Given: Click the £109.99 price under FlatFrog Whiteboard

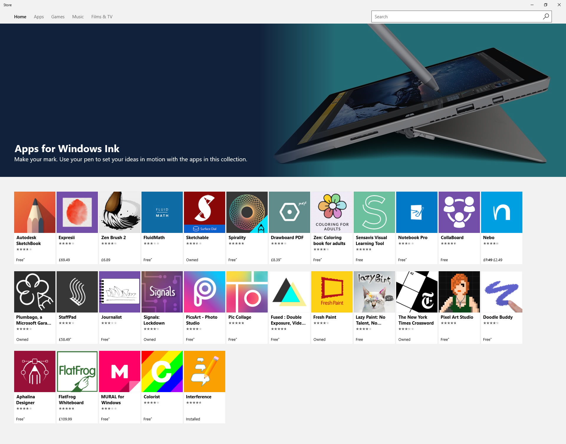Looking at the screenshot, I should click(x=65, y=419).
